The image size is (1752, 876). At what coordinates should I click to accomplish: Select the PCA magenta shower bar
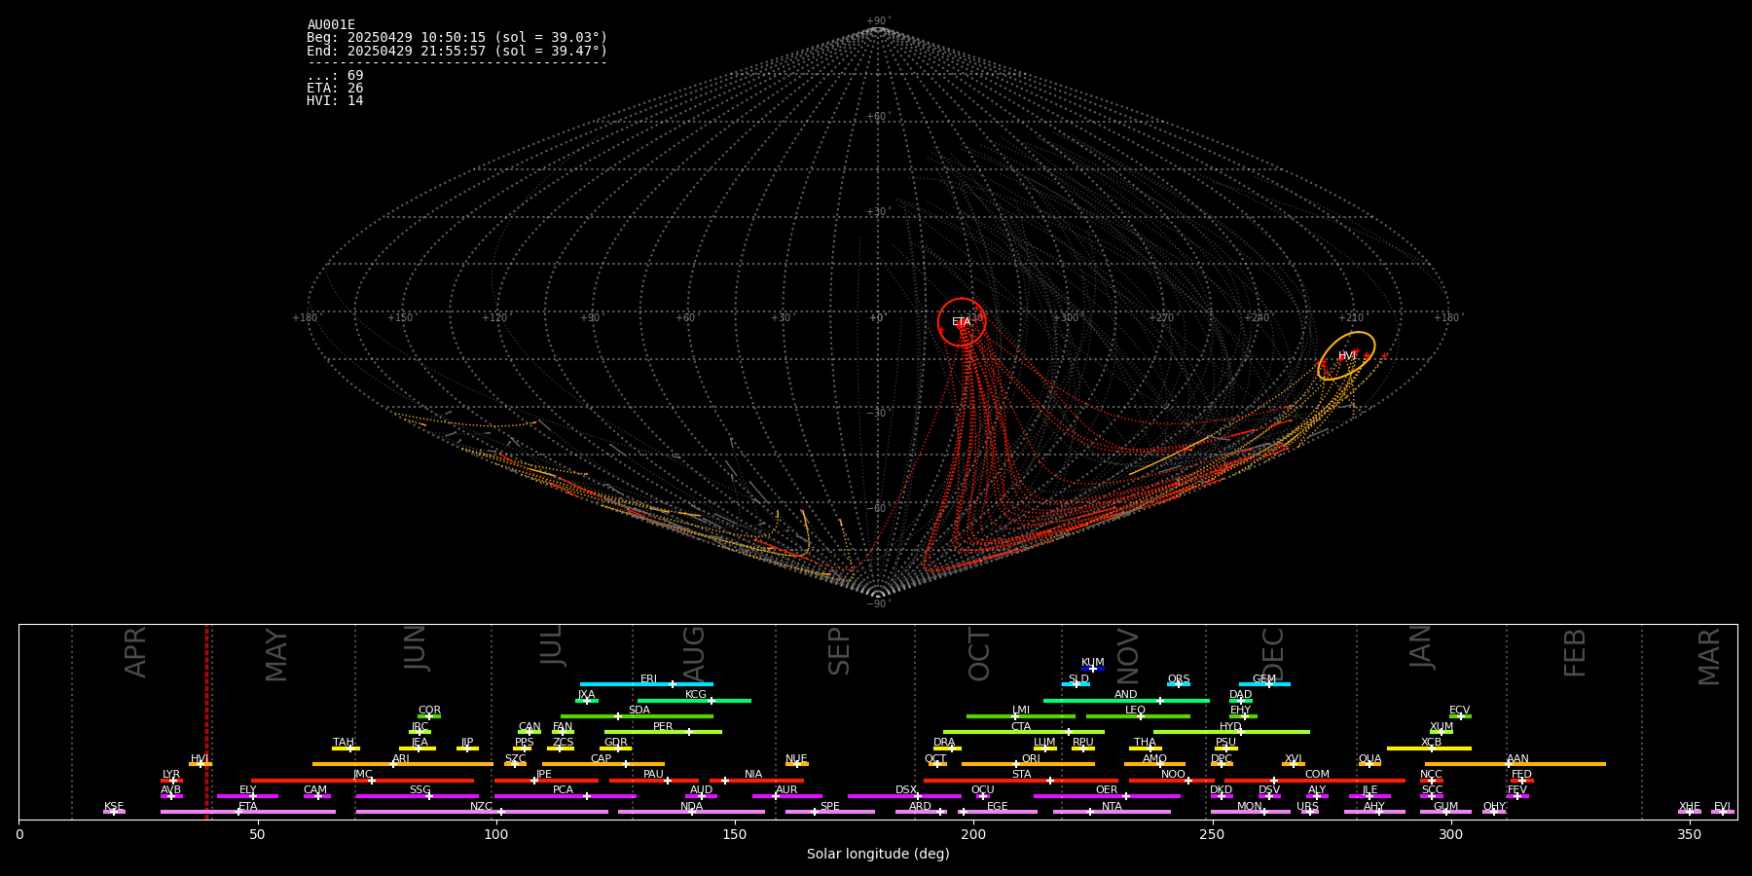566,796
